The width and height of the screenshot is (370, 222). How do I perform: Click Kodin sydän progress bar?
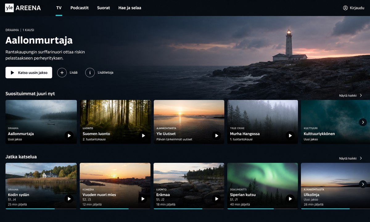pyautogui.click(x=41, y=209)
